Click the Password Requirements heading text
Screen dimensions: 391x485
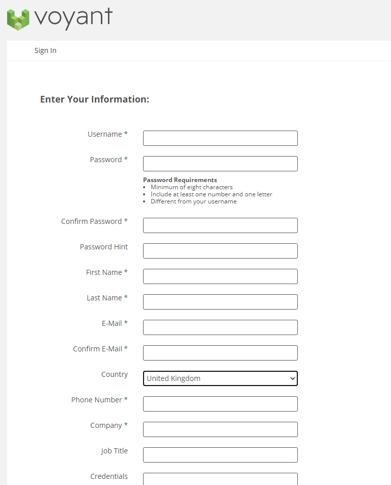pyautogui.click(x=180, y=180)
